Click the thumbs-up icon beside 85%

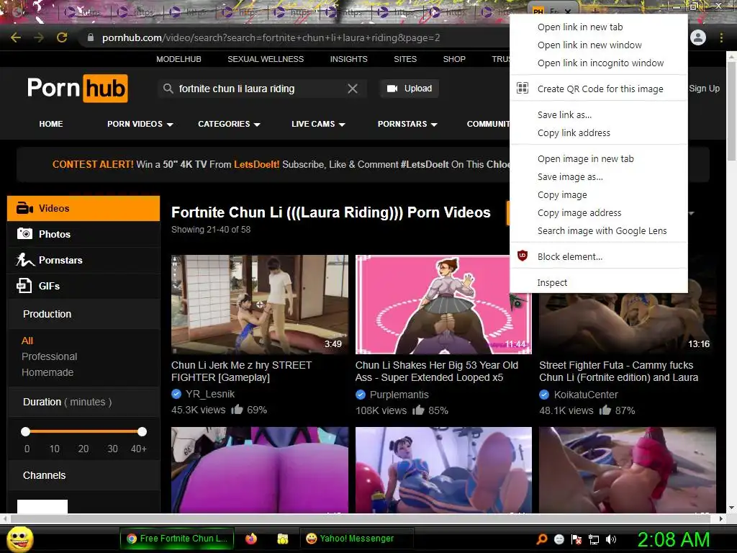pos(418,410)
